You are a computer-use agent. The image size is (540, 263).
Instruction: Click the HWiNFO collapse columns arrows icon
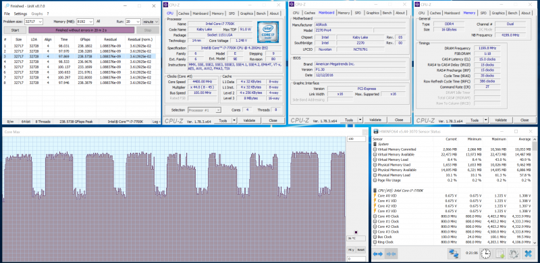click(391, 254)
